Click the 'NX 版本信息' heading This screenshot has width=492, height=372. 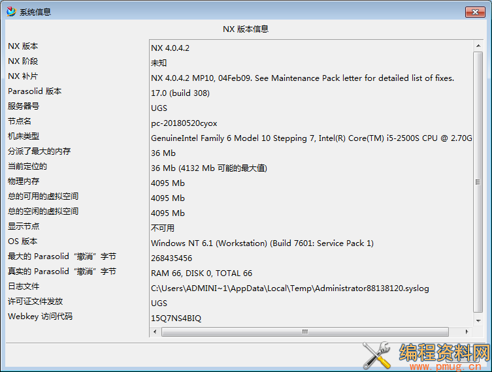click(x=246, y=29)
